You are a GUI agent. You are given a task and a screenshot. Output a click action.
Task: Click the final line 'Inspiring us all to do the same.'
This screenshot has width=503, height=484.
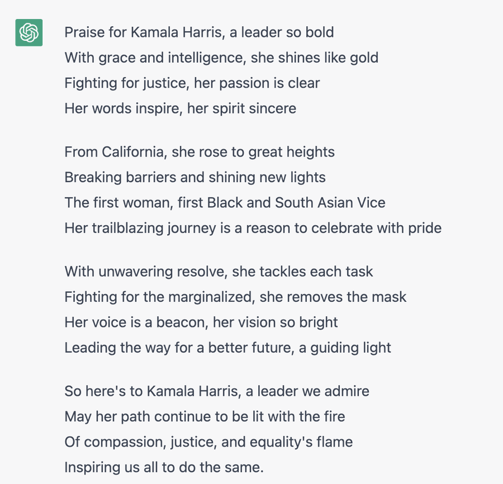pyautogui.click(x=164, y=467)
